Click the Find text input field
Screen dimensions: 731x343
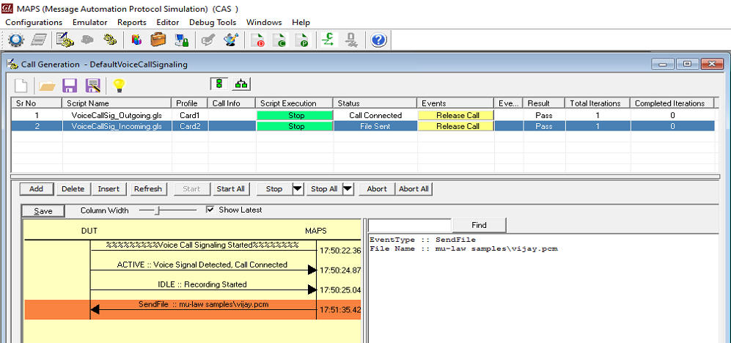pyautogui.click(x=409, y=225)
